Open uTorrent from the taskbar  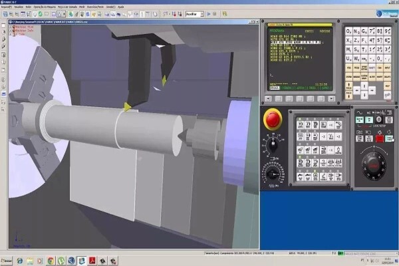click(x=61, y=261)
